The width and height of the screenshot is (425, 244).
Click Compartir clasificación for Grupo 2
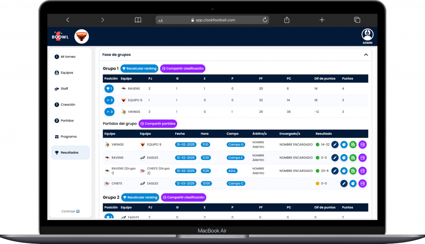pos(183,198)
